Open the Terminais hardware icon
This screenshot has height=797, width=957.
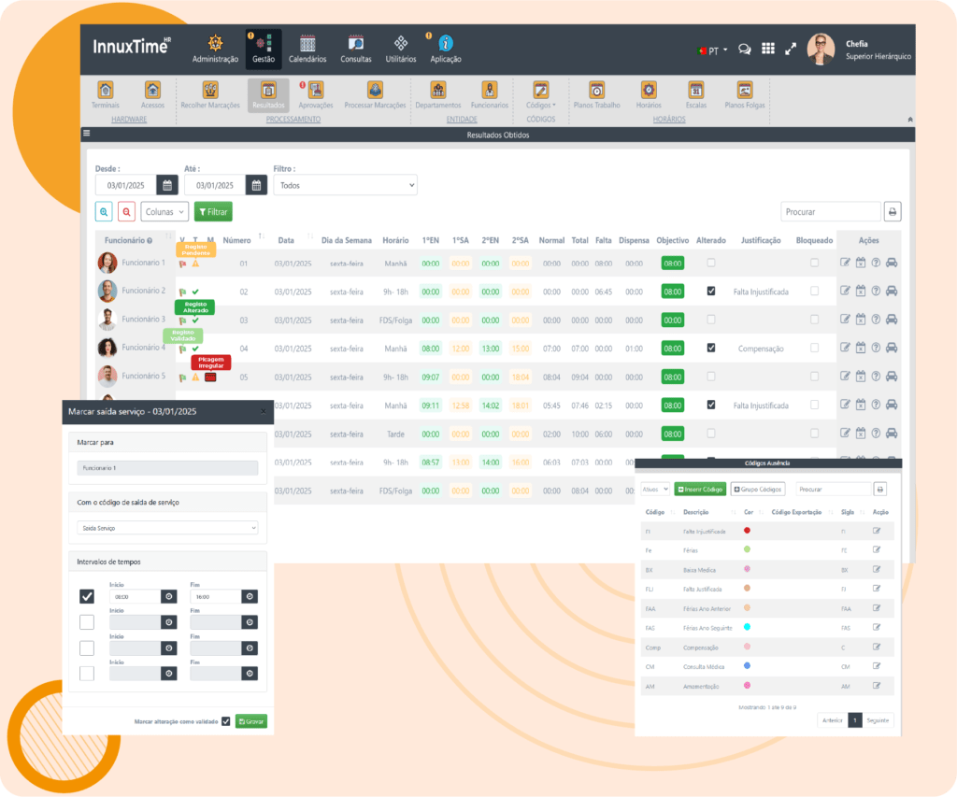tap(106, 94)
